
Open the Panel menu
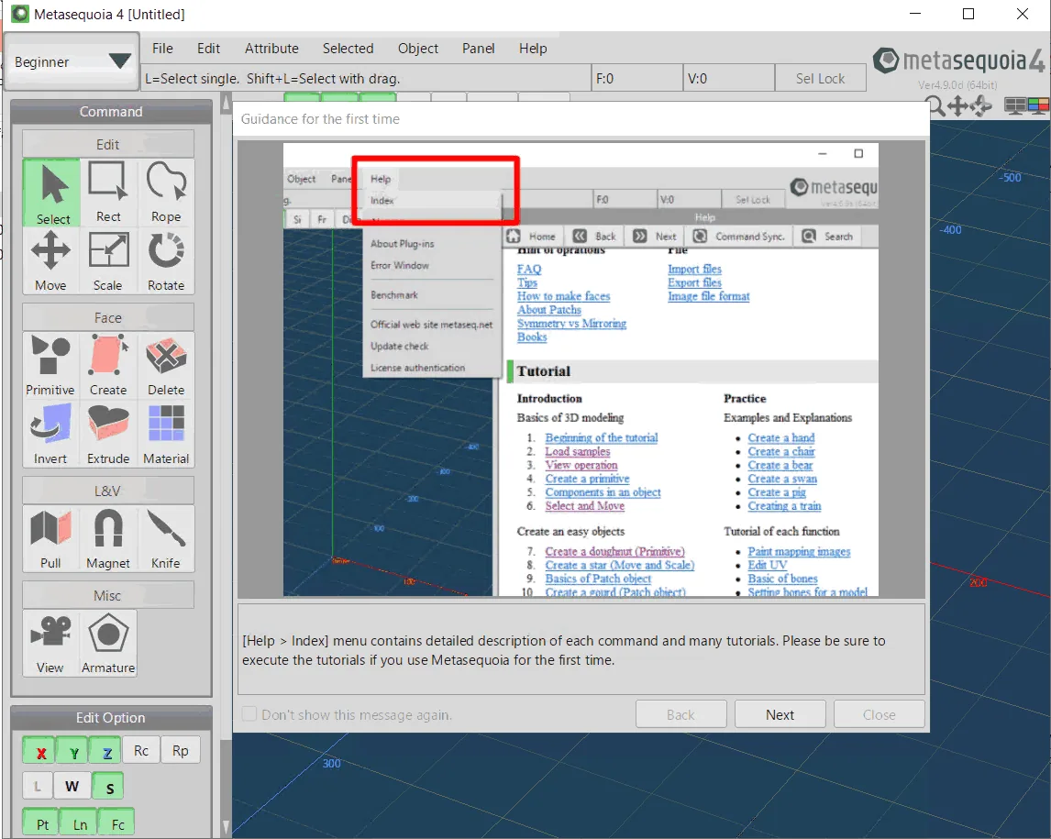click(x=478, y=49)
